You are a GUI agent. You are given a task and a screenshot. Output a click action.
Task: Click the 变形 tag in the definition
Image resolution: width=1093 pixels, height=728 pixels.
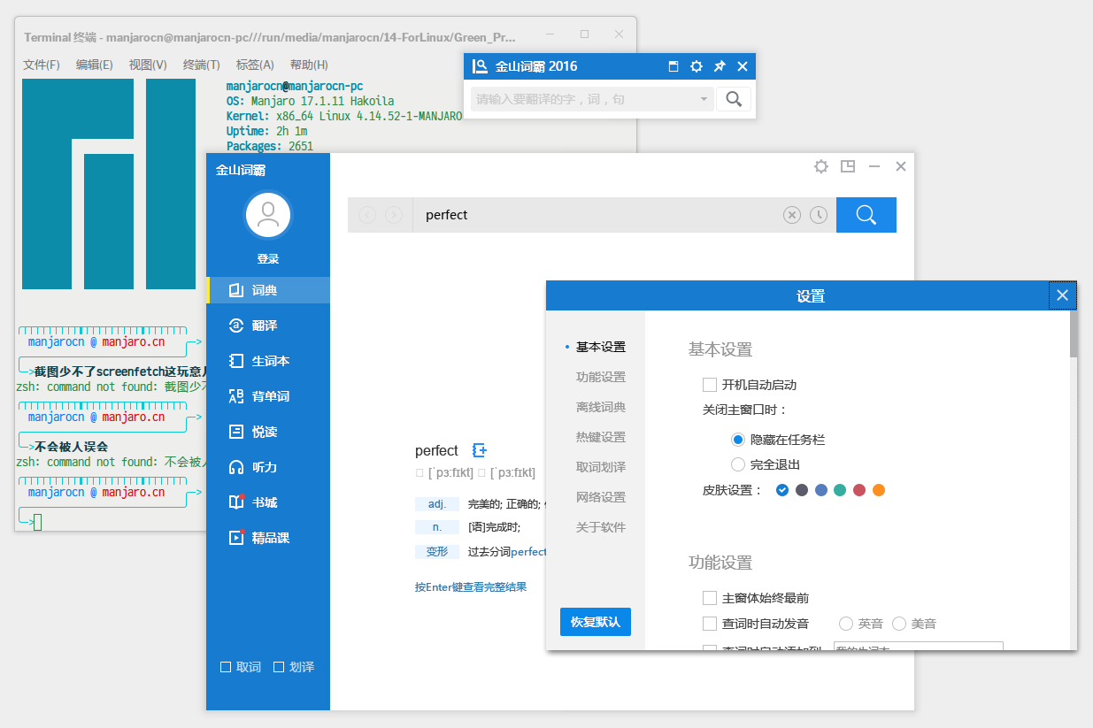[437, 552]
